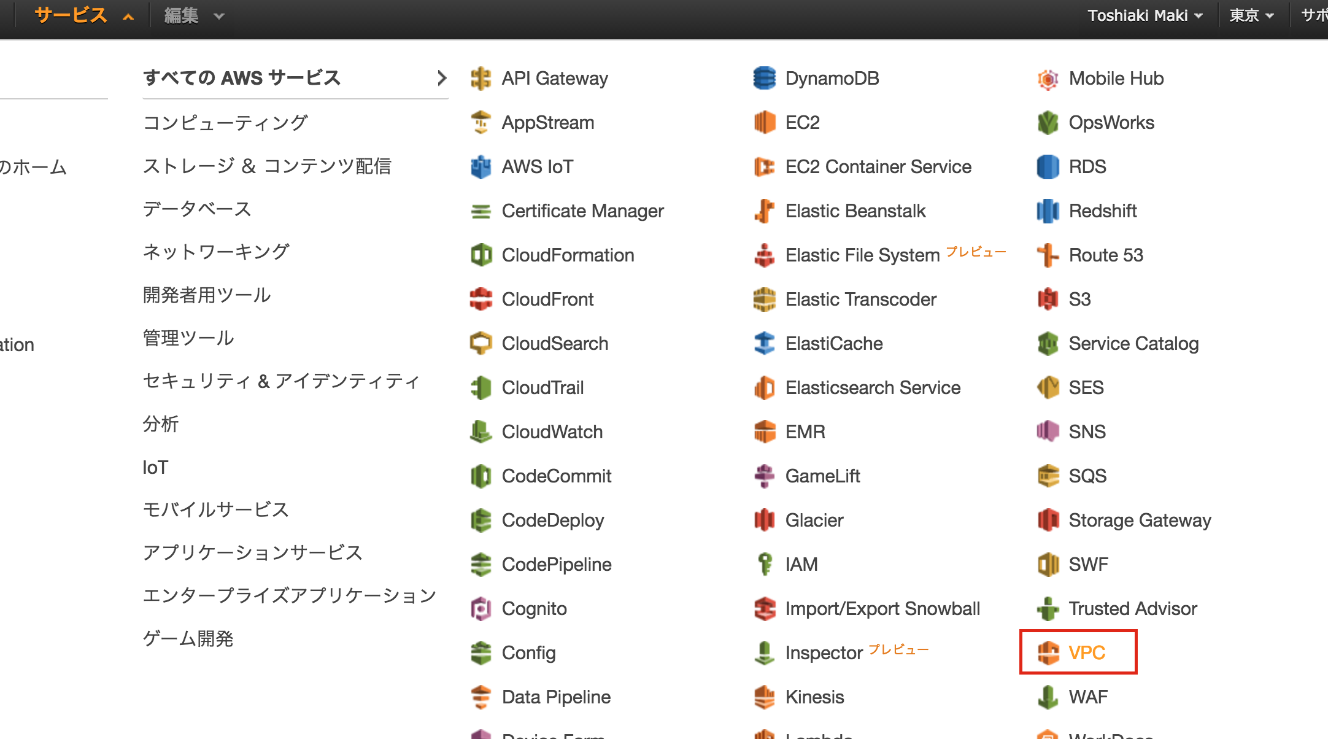
Task: Click the Trusted Advisor icon
Action: 1048,609
